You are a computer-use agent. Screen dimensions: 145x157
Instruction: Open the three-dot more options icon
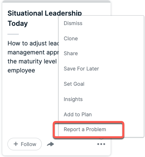101,144
